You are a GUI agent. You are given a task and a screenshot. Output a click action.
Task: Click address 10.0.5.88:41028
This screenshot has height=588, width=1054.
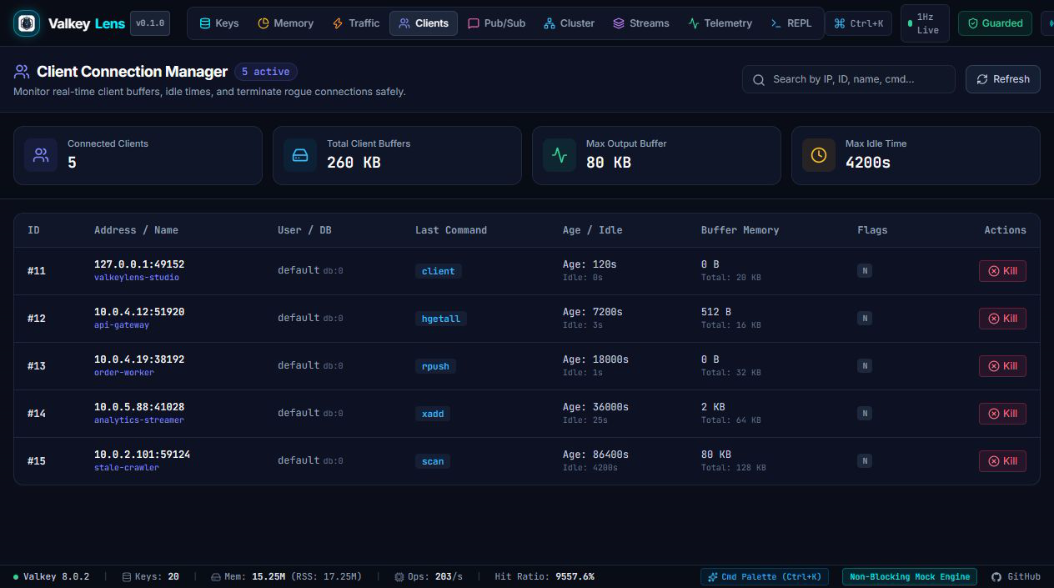(139, 407)
